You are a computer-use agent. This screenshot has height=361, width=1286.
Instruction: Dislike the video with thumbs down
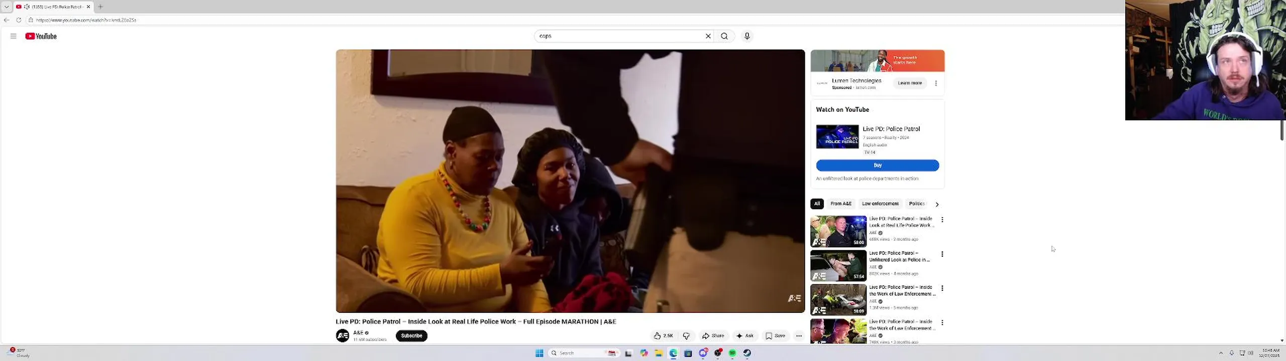(687, 336)
